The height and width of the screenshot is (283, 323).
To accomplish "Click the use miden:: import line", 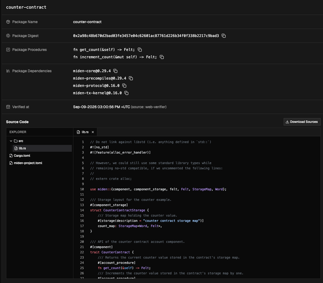I will tap(158, 189).
